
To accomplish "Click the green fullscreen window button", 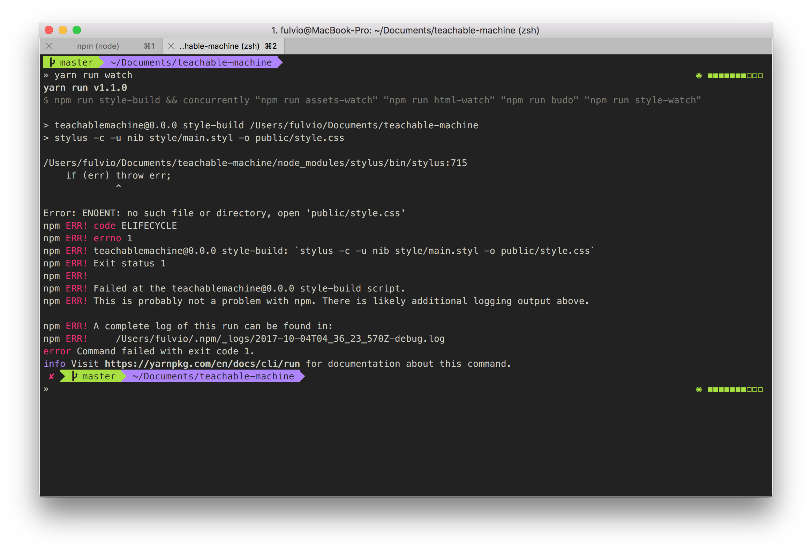I will coord(77,30).
